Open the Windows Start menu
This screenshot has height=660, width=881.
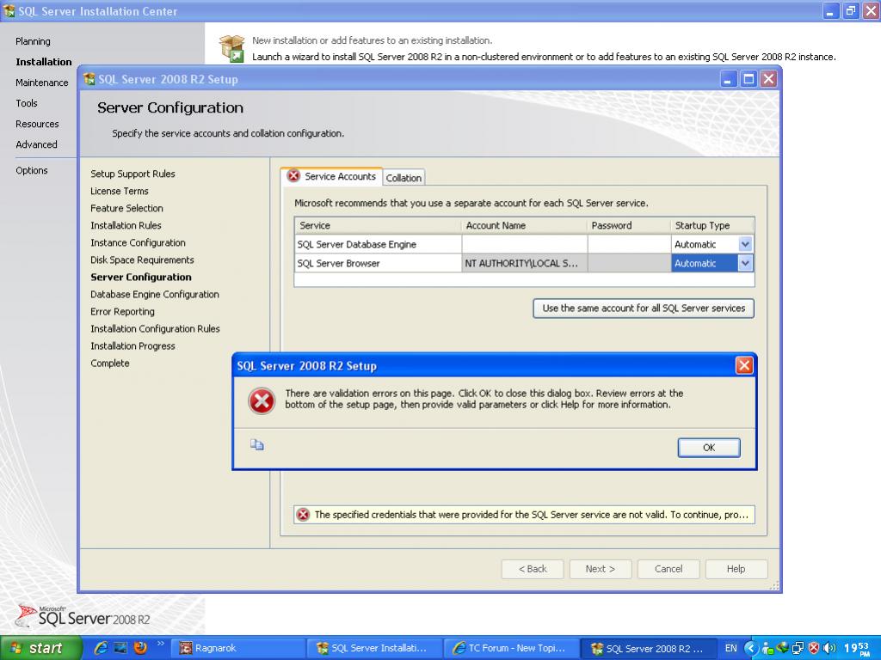40,648
